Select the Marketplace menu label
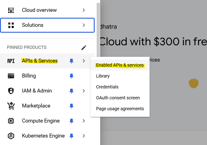This screenshot has width=207, height=145. click(36, 106)
